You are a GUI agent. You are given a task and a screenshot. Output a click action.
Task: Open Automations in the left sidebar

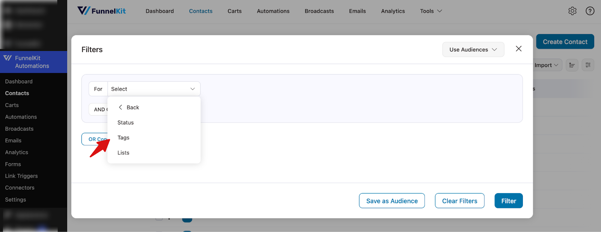[x=21, y=117]
